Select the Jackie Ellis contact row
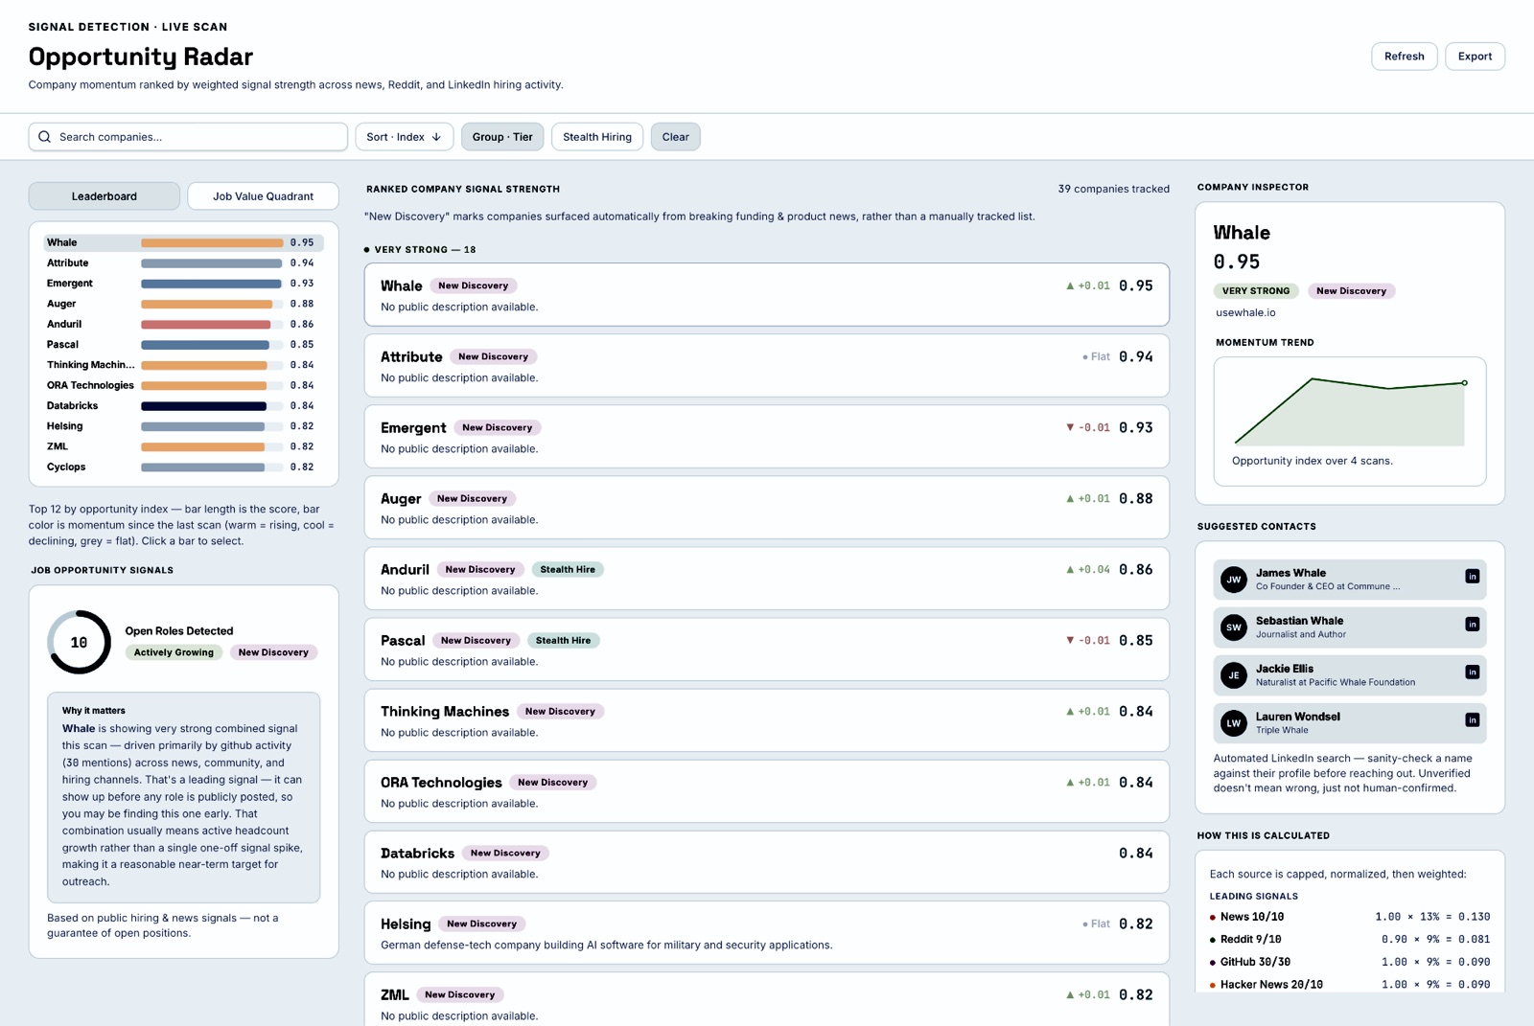The image size is (1534, 1026). [x=1350, y=675]
